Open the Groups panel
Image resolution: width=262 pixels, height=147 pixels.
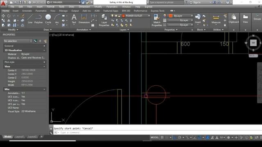[257, 17]
